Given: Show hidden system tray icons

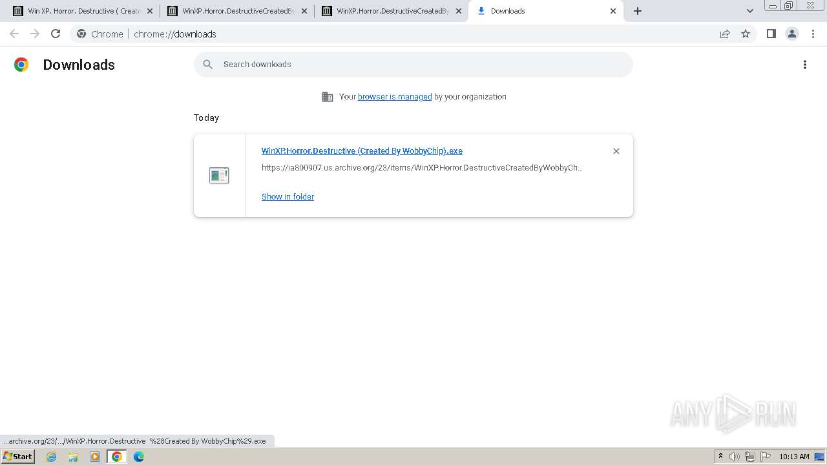Looking at the screenshot, I should (x=720, y=457).
